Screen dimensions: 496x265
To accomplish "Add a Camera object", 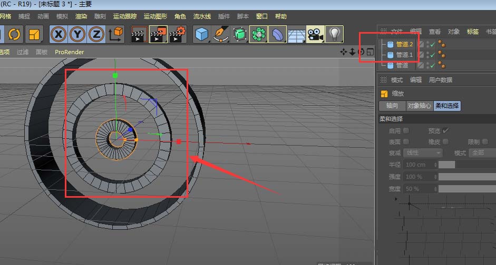I will point(315,34).
